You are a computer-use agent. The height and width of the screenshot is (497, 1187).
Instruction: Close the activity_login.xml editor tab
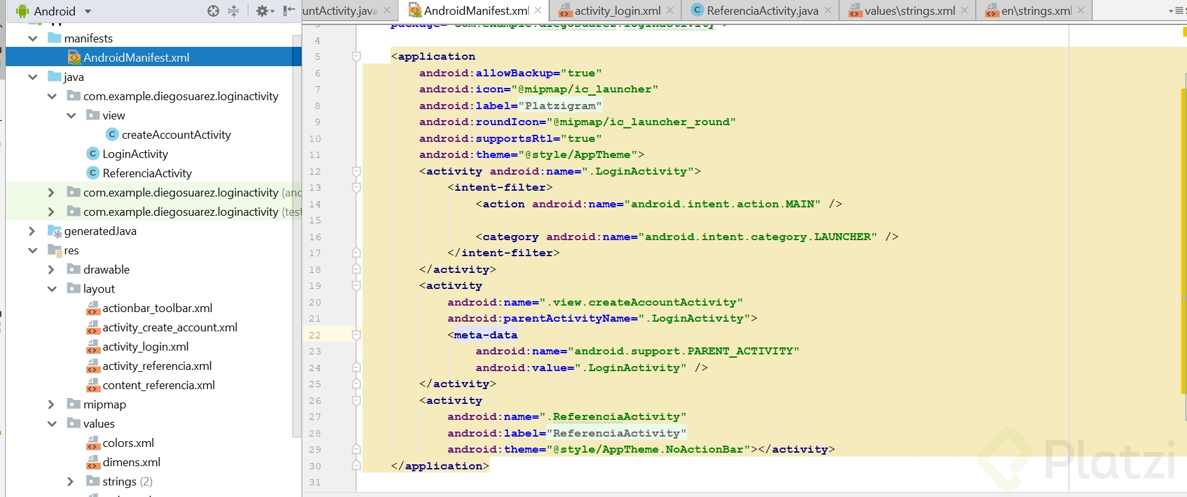tap(670, 10)
